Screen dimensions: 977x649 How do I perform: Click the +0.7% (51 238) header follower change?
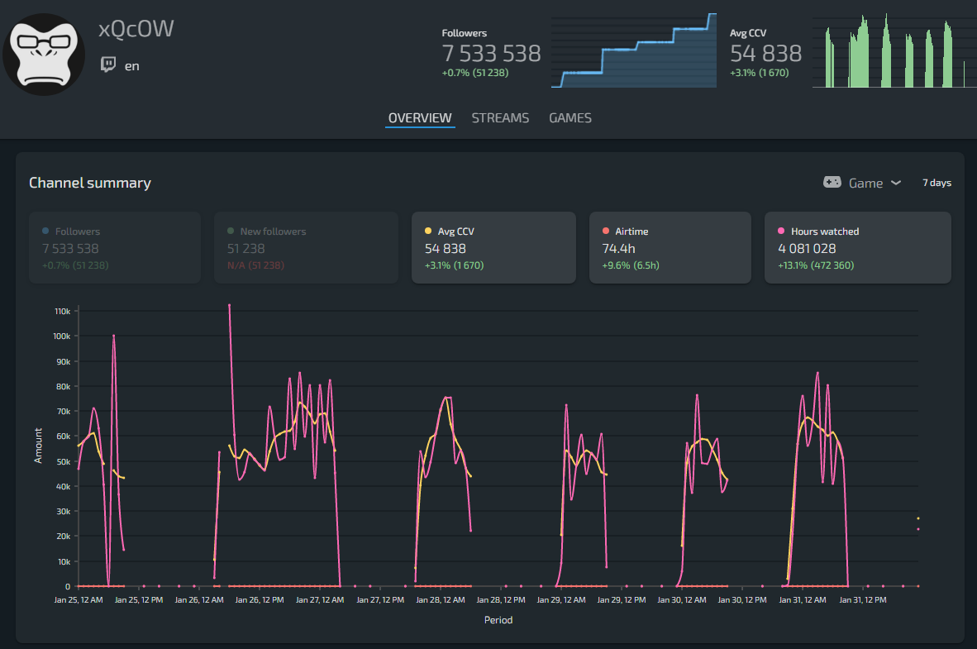click(x=475, y=73)
